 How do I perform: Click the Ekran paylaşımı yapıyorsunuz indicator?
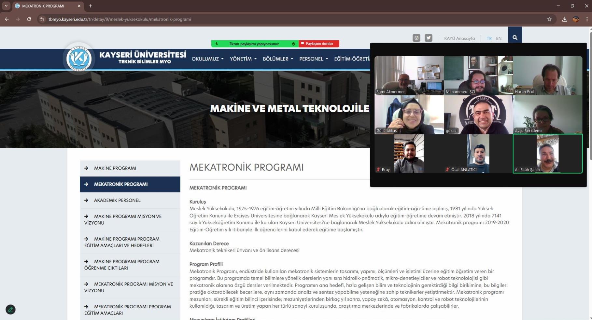point(254,44)
